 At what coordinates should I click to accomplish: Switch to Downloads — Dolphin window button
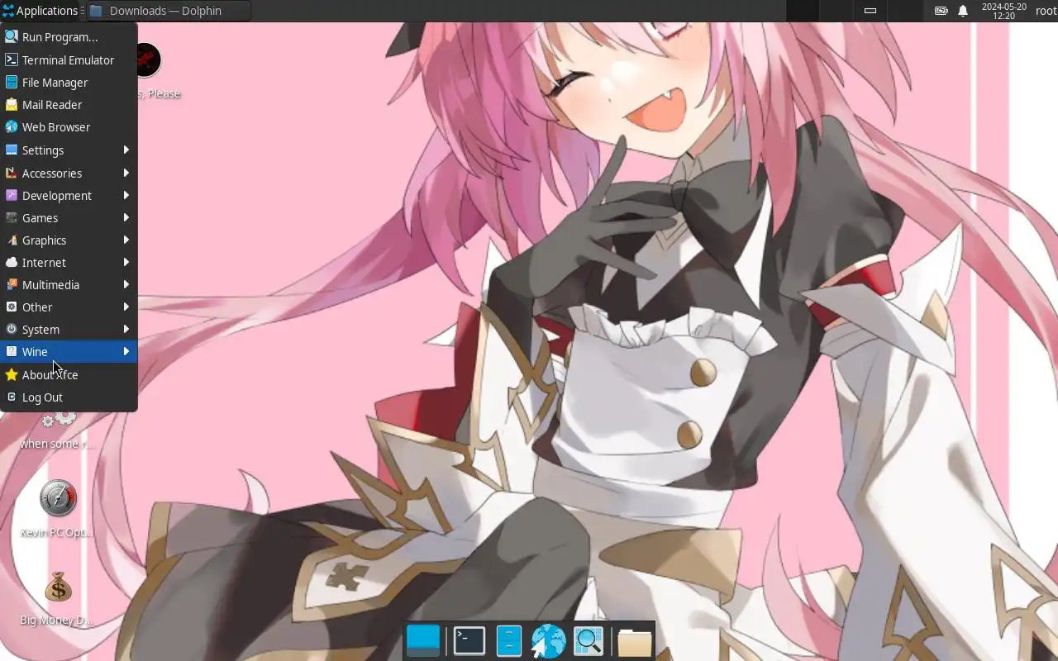tap(169, 11)
